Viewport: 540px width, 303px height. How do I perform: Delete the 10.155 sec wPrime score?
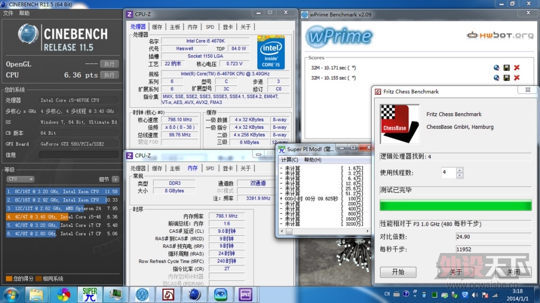click(x=517, y=78)
